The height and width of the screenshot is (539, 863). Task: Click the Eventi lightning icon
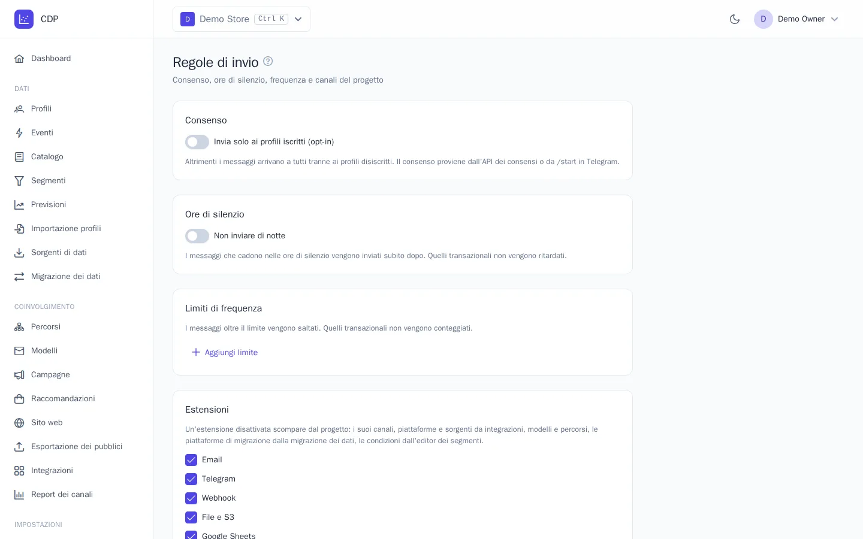[x=19, y=133]
